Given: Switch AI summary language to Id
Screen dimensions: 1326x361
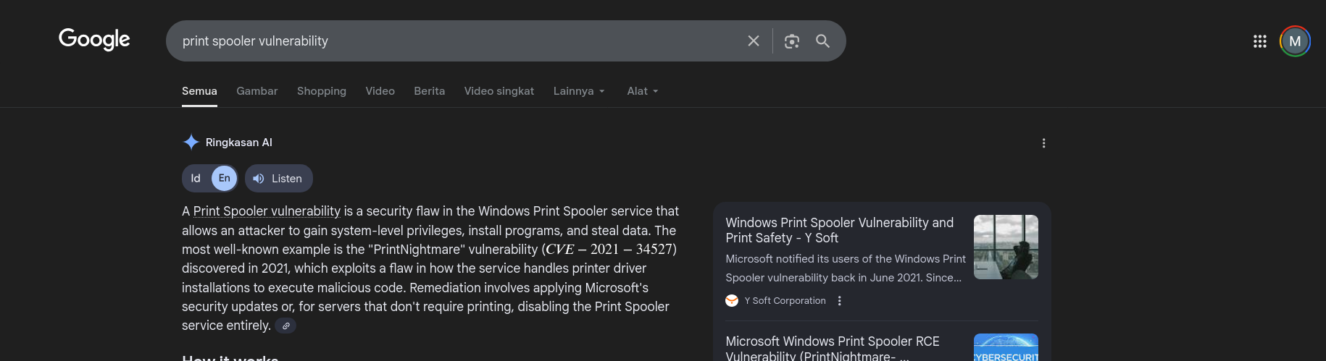Looking at the screenshot, I should pyautogui.click(x=196, y=179).
